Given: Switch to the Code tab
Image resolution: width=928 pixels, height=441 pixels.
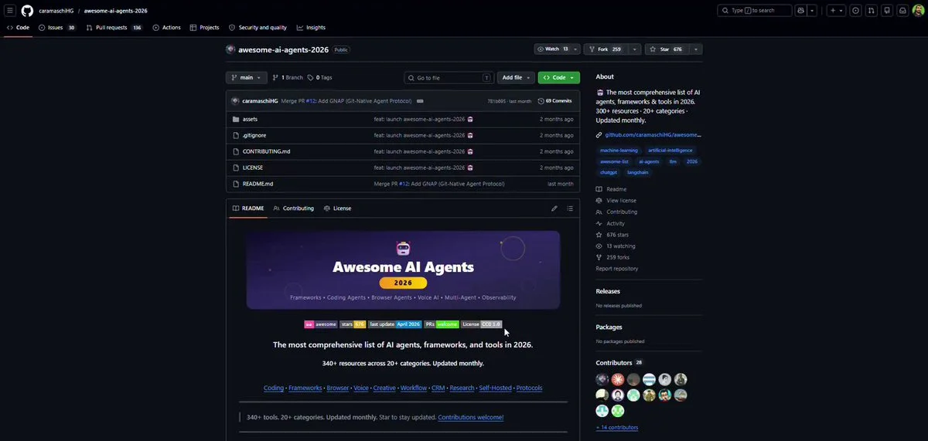Looking at the screenshot, I should tap(18, 28).
